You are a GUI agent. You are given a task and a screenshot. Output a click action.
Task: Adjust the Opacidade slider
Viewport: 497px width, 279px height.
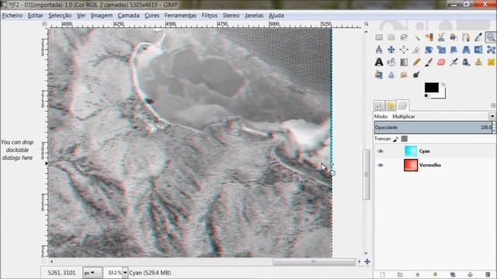click(433, 127)
